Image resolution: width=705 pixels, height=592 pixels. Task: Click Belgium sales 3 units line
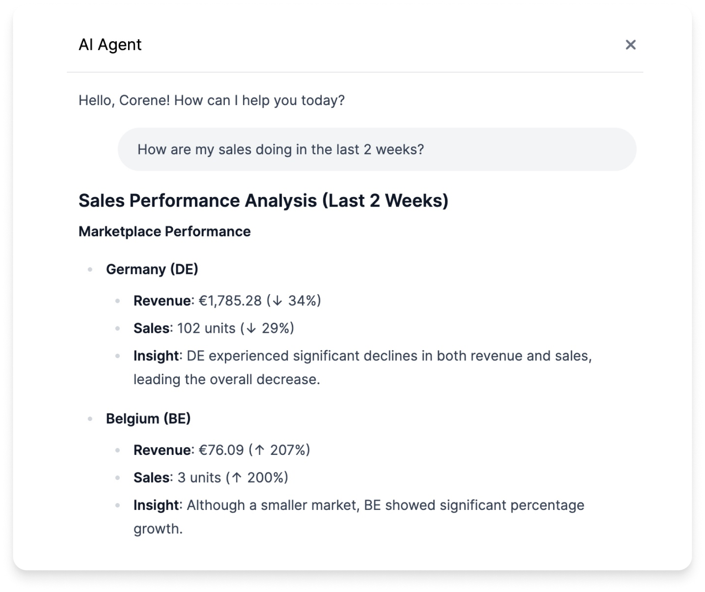211,477
